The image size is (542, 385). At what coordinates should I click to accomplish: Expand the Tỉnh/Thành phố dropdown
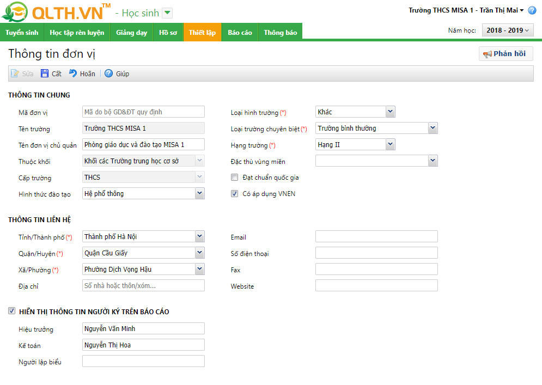(199, 236)
